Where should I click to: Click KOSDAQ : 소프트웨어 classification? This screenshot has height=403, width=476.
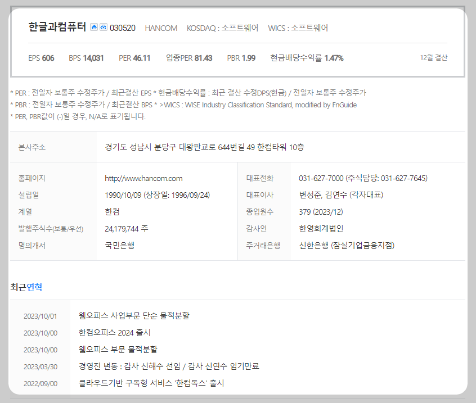click(x=222, y=28)
